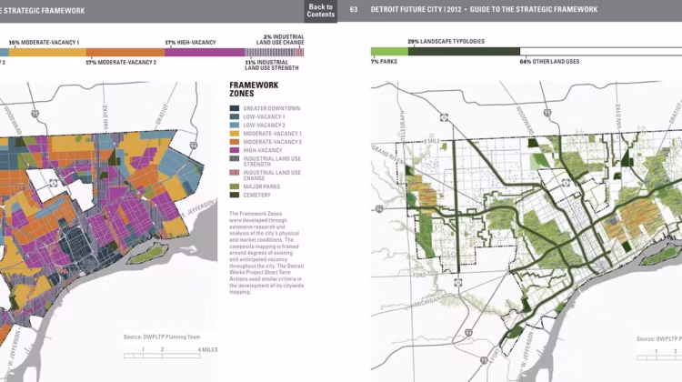Select the High-Vacancy purple legend swatch
Image resolution: width=682 pixels, height=382 pixels.
point(235,150)
